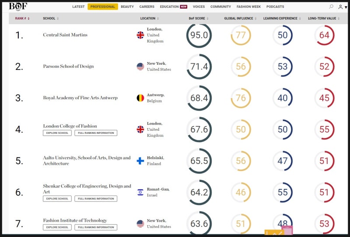
Task: Click Parsons learning experience 53 ring
Action: [x=283, y=66]
